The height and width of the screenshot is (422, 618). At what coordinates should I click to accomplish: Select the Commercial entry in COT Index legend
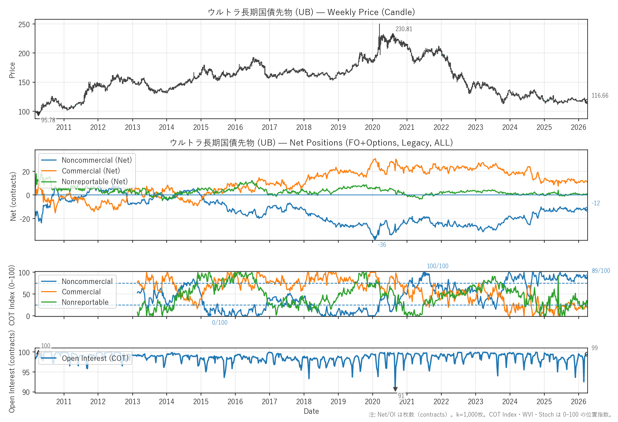point(81,292)
